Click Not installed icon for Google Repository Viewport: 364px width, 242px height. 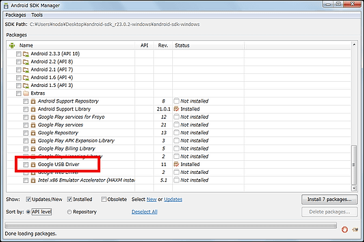[176, 132]
